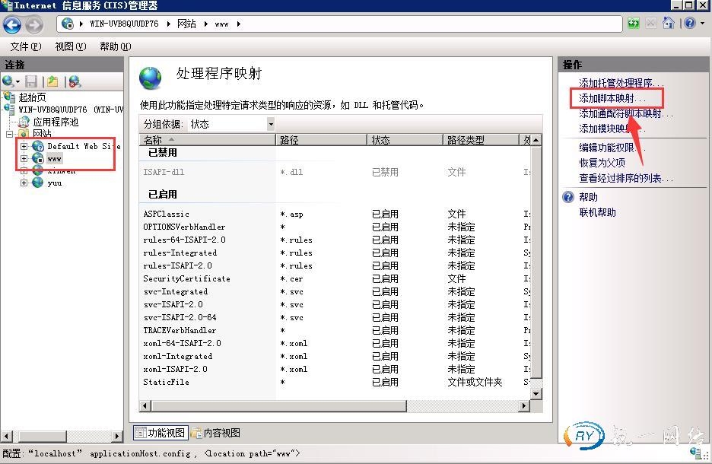Click the blue help question mark icon in toolbar
Screen dimensions: 712x464
pos(689,24)
